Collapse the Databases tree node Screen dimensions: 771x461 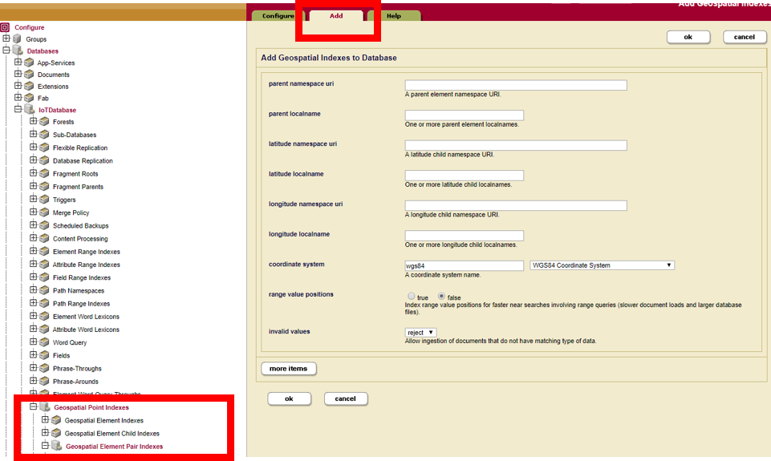pos(6,50)
